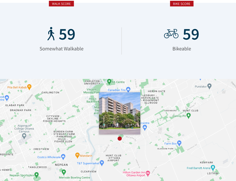Click the Fred Barrett Arena marker

point(213,168)
